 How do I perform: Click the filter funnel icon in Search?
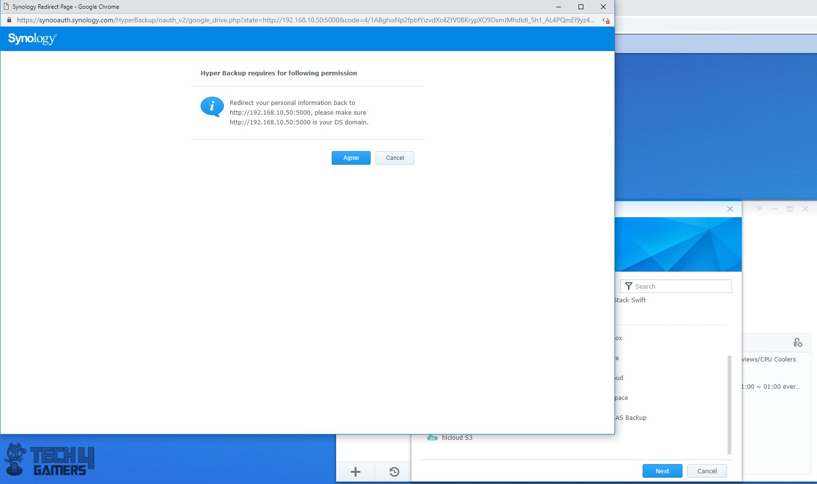(629, 286)
